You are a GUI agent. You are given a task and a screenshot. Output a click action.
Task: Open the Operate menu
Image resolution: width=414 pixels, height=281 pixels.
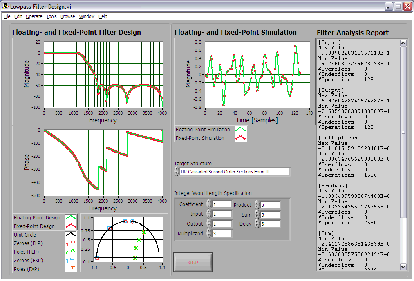click(x=34, y=16)
